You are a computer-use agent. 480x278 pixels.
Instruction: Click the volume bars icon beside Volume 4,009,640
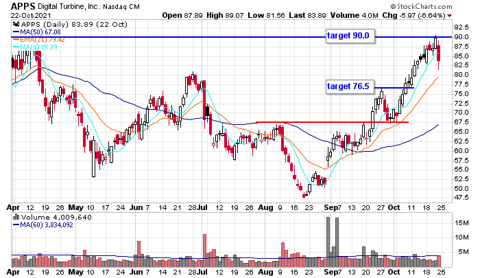(x=16, y=218)
